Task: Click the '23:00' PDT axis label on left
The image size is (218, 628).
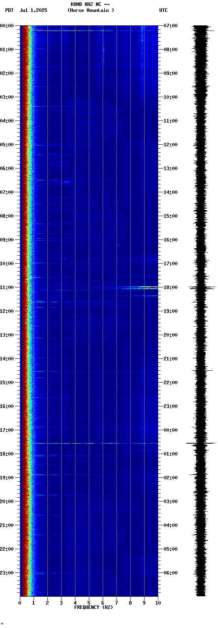Action: pyautogui.click(x=7, y=573)
